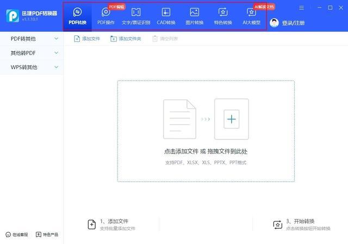Close the converter window
The height and width of the screenshot is (244, 348).
pyautogui.click(x=341, y=8)
